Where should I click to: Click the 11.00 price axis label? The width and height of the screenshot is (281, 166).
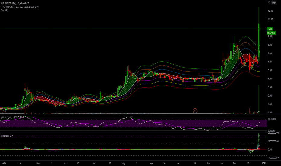(x=270, y=19)
